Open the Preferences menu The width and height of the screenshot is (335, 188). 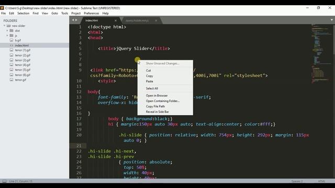point(92,13)
